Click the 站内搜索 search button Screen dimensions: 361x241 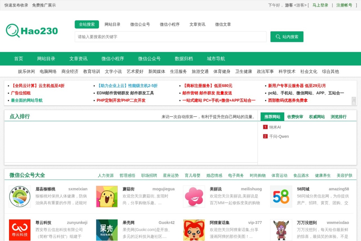point(287,37)
